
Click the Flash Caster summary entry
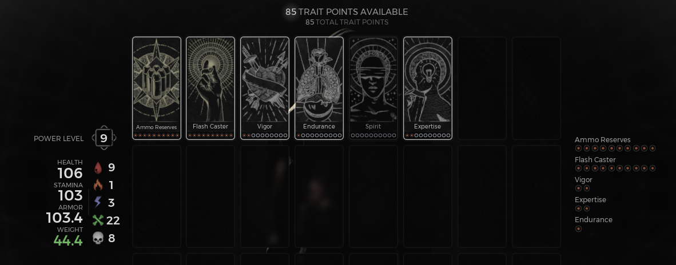tap(615, 164)
